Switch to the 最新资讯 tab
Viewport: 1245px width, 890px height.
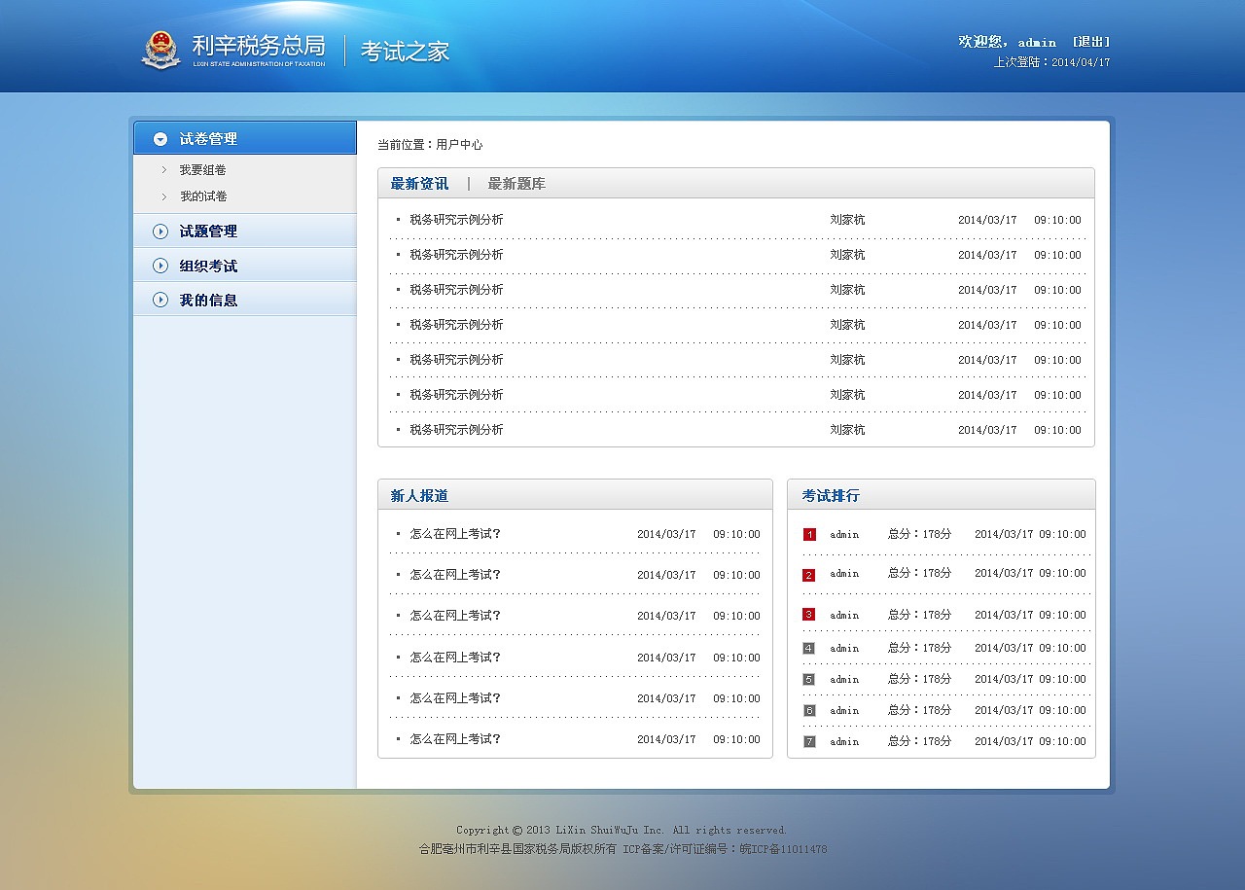click(x=419, y=184)
